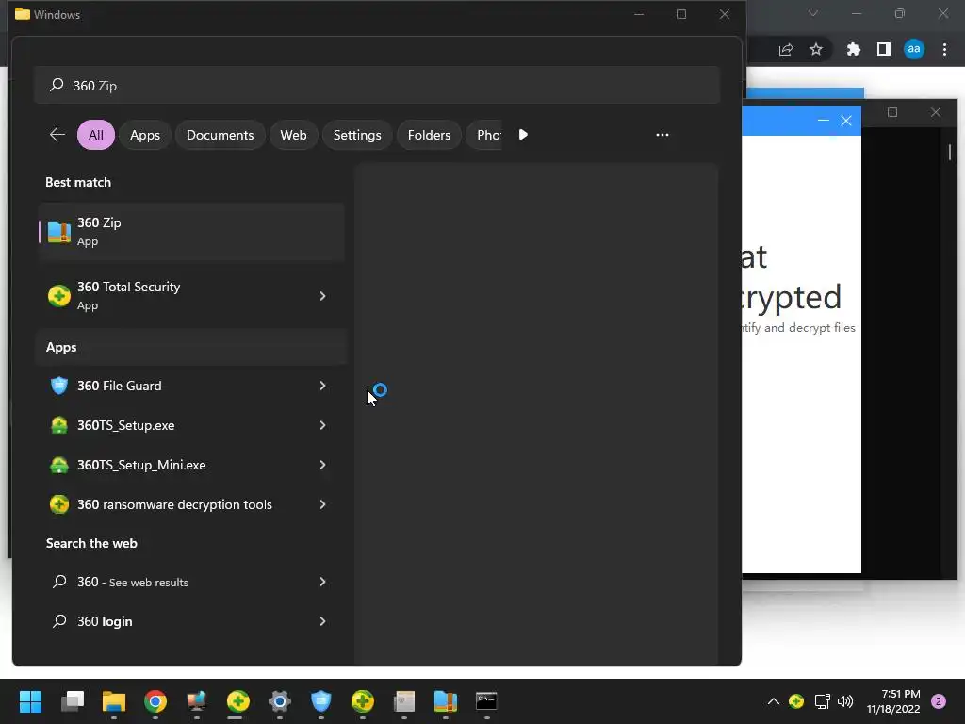Click scrollbar in command prompt window
Screen dimensions: 965x724
click(x=950, y=152)
